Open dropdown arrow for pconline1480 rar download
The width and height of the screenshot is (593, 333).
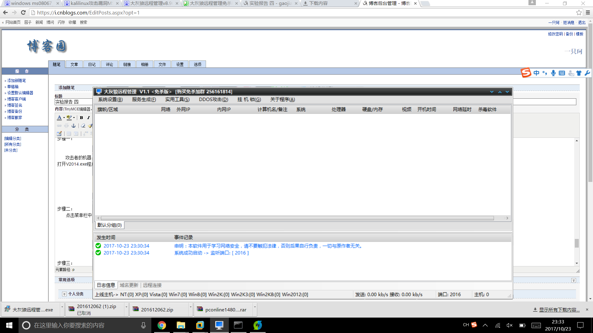tap(255, 307)
